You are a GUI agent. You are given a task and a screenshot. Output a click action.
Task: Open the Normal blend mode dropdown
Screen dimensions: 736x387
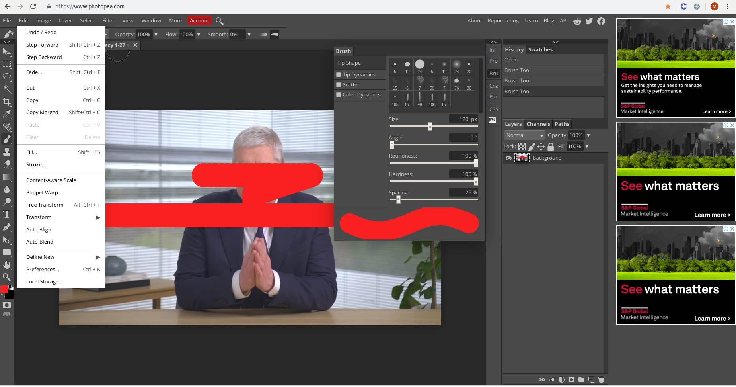coord(524,135)
